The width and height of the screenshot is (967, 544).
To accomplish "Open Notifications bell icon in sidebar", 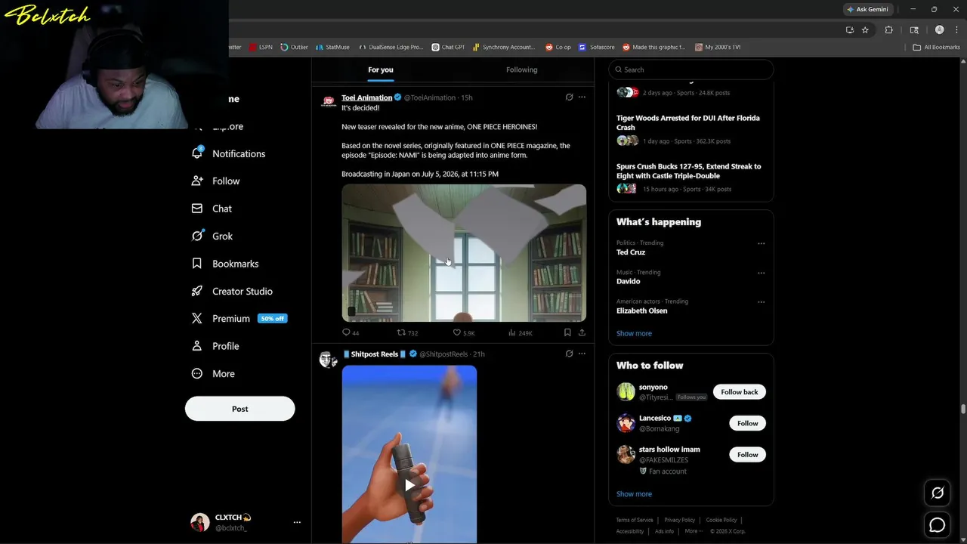I will point(197,153).
